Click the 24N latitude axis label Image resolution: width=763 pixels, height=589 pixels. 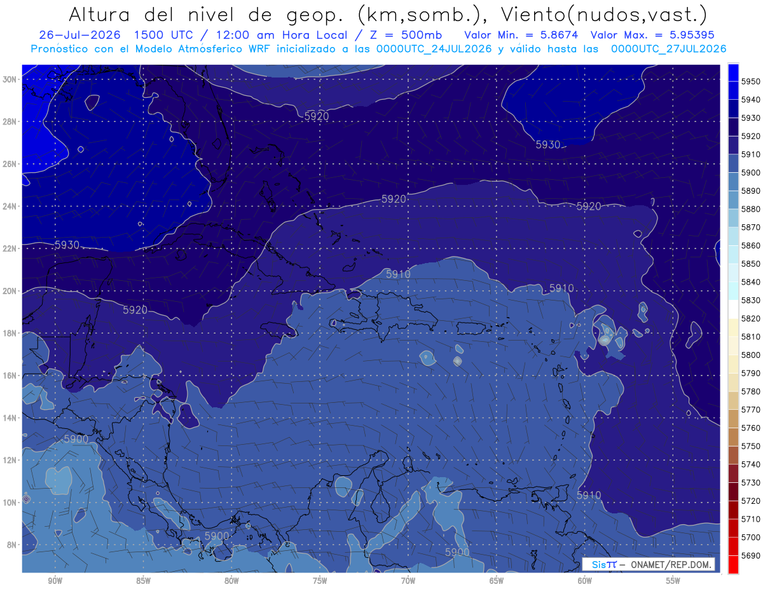[x=10, y=206]
